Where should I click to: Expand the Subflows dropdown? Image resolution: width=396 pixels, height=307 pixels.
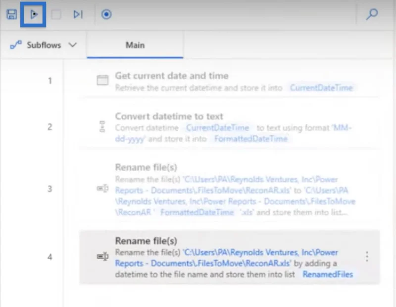pyautogui.click(x=44, y=45)
